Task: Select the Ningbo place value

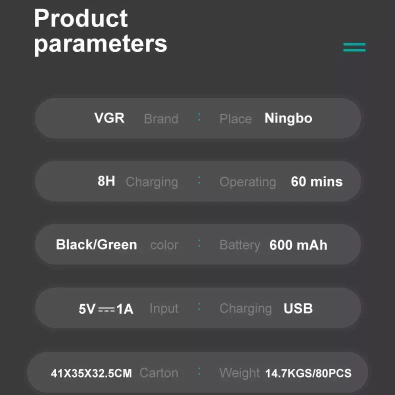Action: pos(288,118)
